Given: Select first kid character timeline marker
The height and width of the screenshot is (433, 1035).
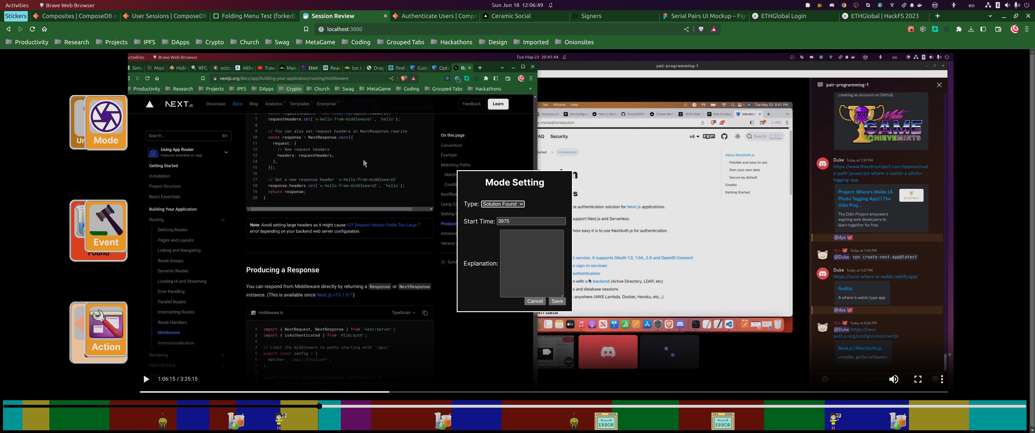Looking at the screenshot, I should [x=280, y=421].
